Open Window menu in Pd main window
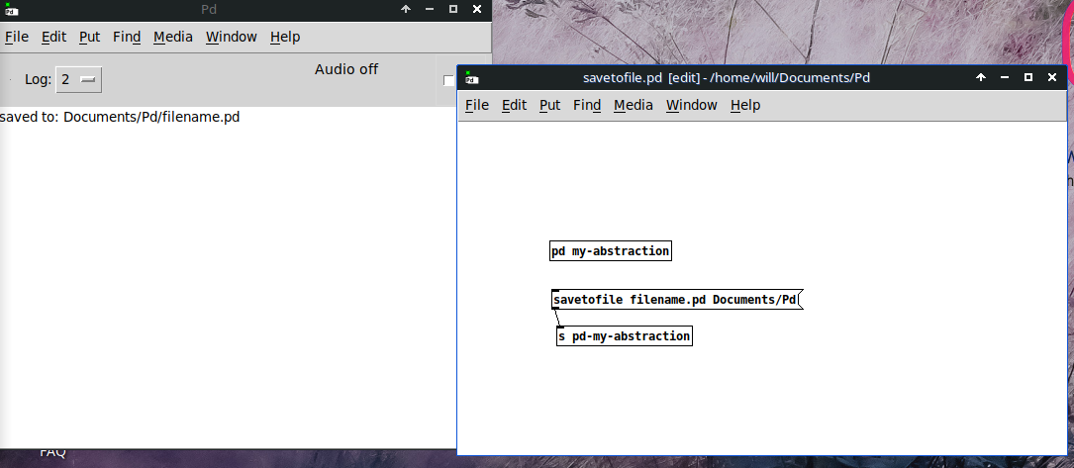This screenshot has height=468, width=1074. [x=231, y=37]
